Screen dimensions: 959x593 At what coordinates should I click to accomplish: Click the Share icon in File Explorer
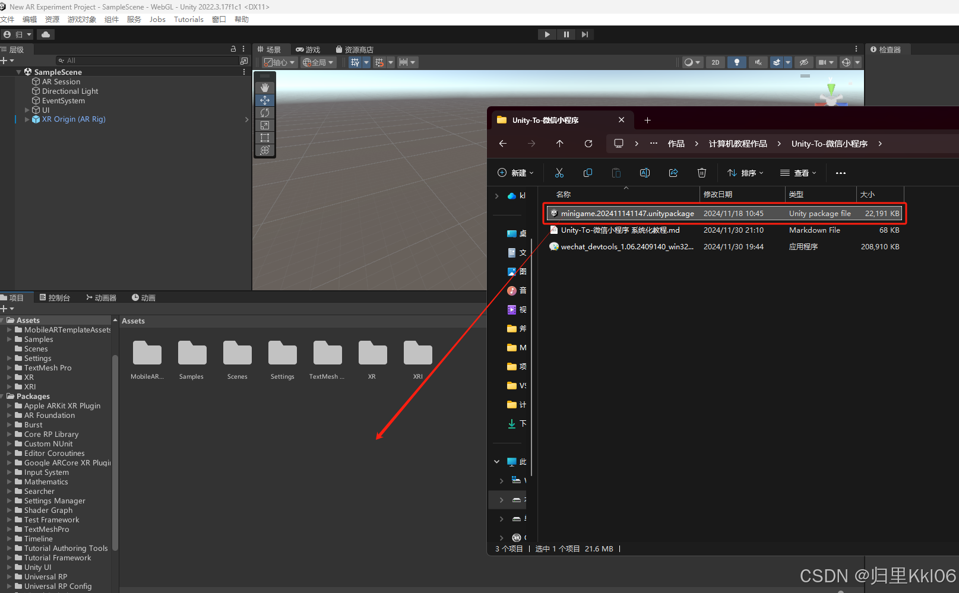point(673,173)
